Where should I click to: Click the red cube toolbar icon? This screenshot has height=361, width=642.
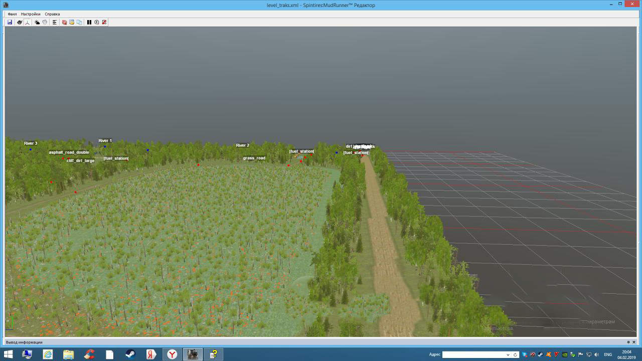coord(64,22)
